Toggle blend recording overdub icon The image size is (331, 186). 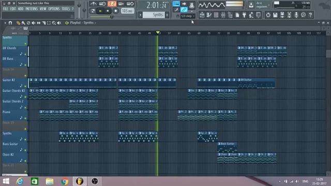[121, 4]
